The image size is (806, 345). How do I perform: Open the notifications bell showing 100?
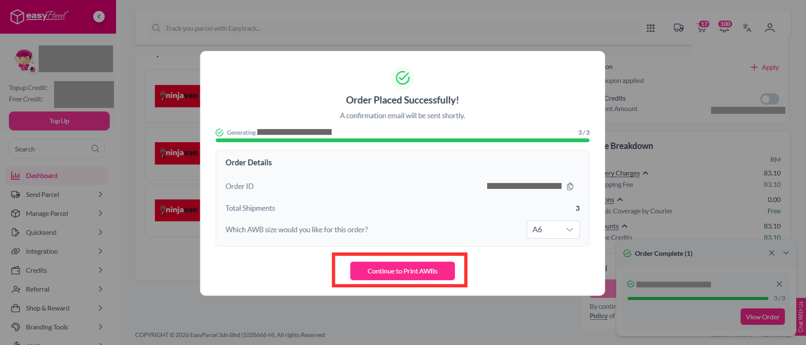[725, 27]
